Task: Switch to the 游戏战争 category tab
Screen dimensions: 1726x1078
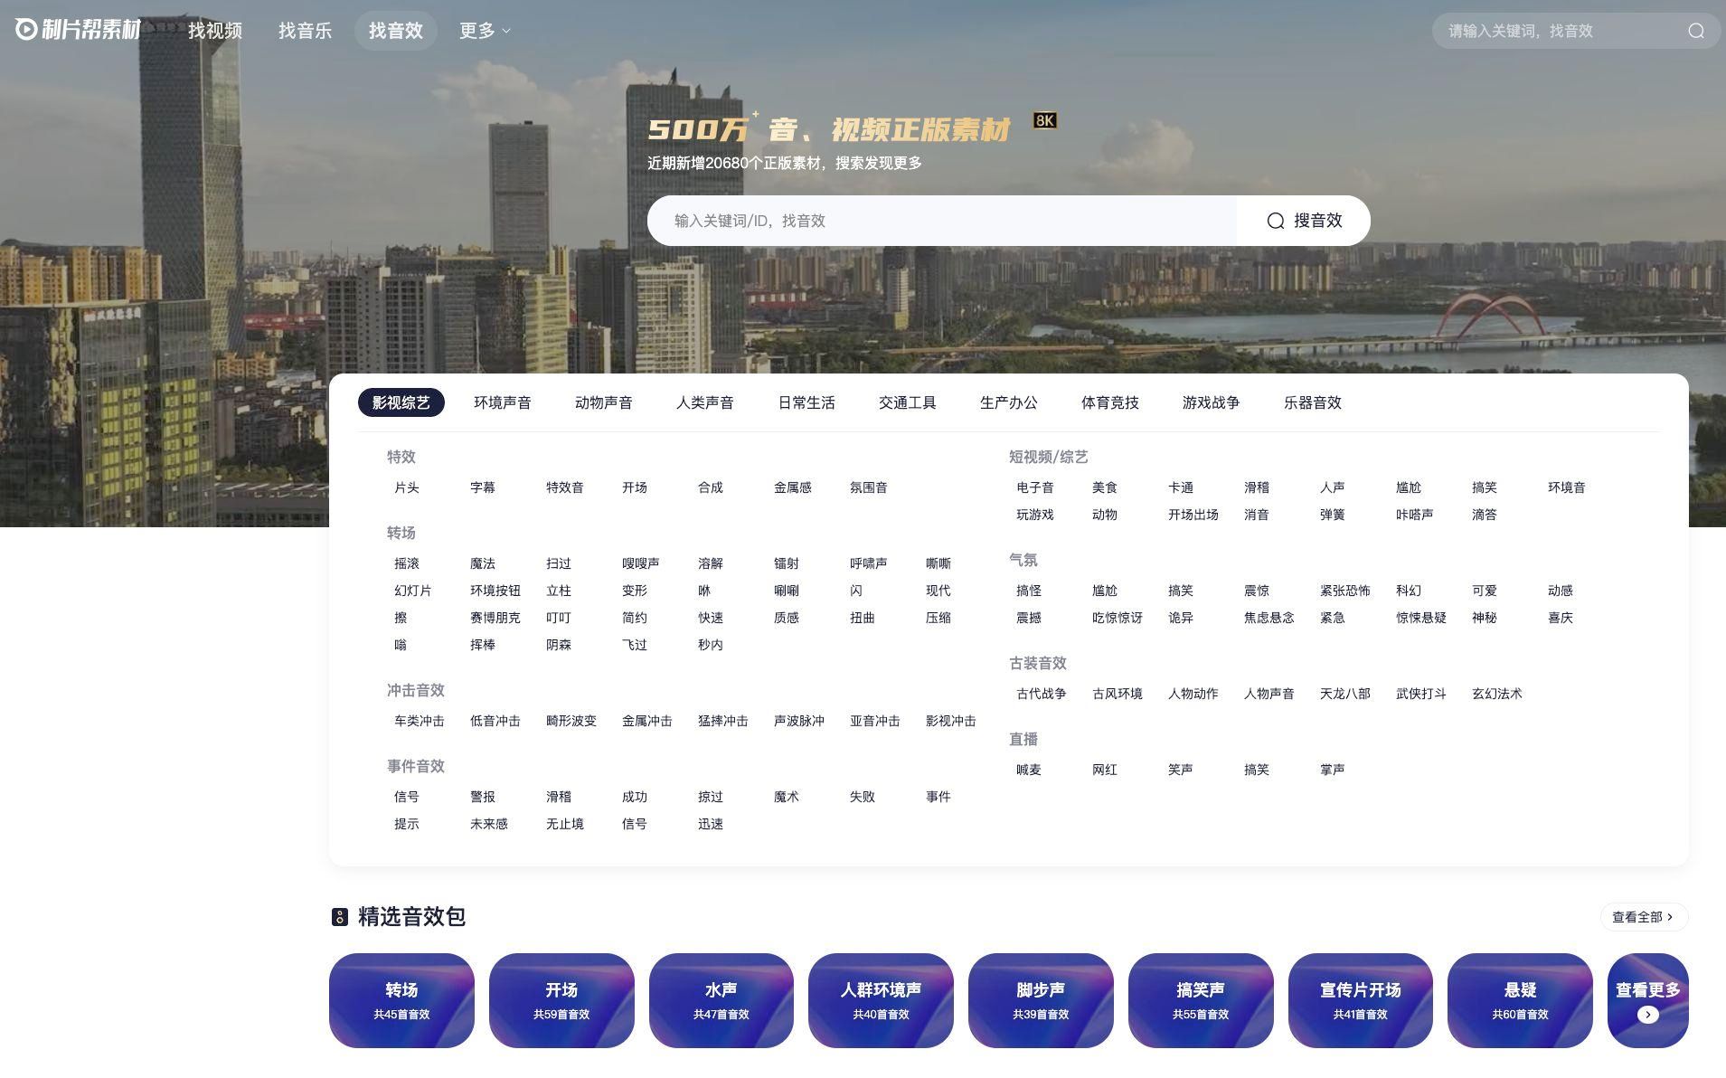Action: tap(1212, 402)
